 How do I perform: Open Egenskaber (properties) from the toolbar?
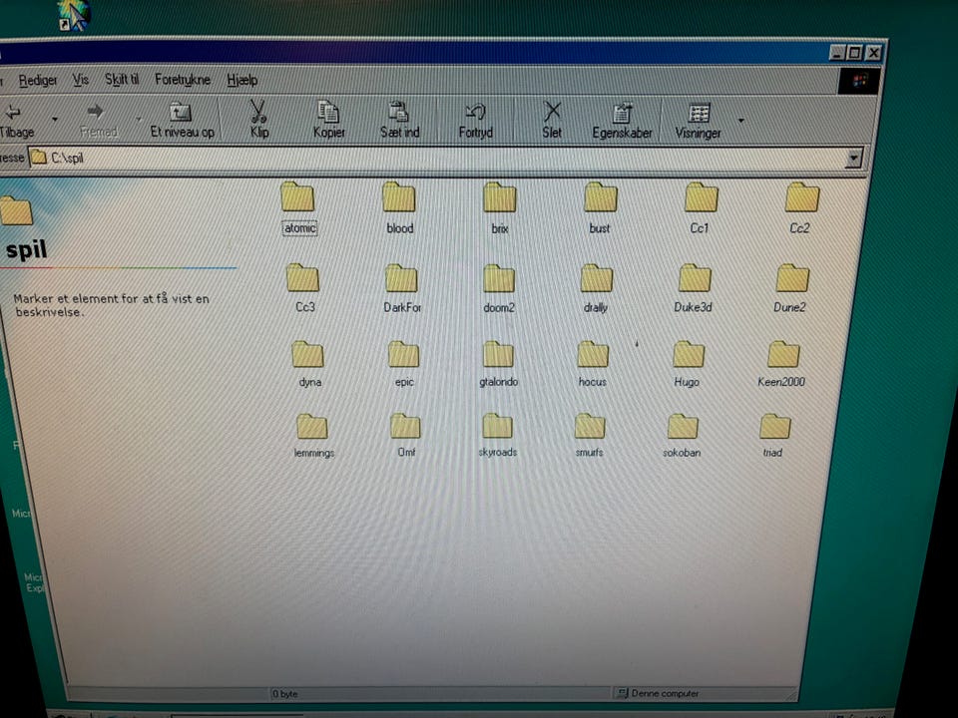pos(622,121)
